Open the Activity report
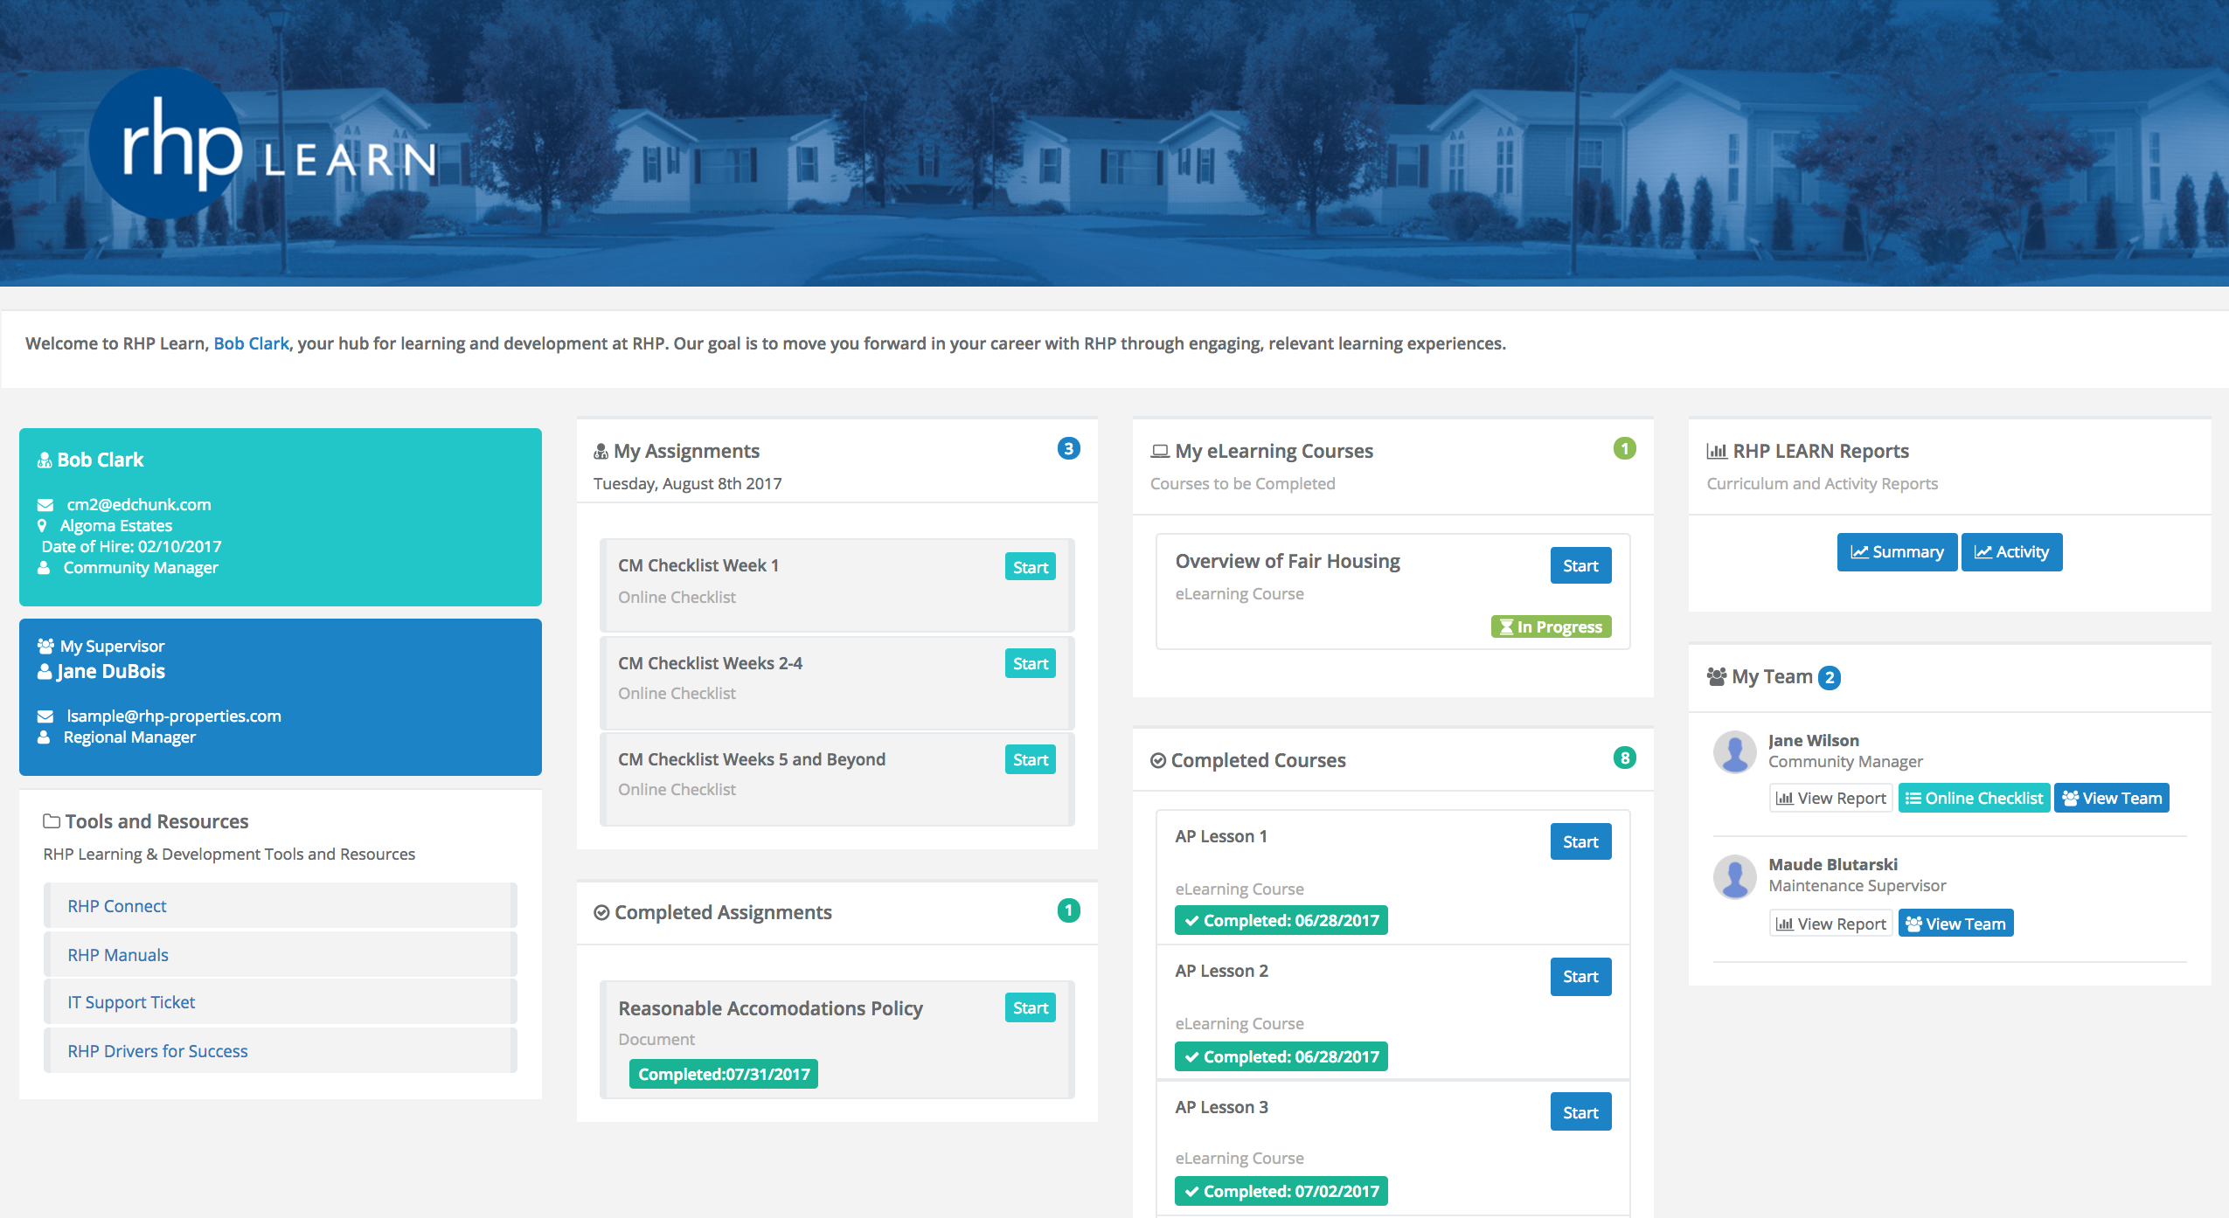The image size is (2229, 1218). click(2011, 552)
